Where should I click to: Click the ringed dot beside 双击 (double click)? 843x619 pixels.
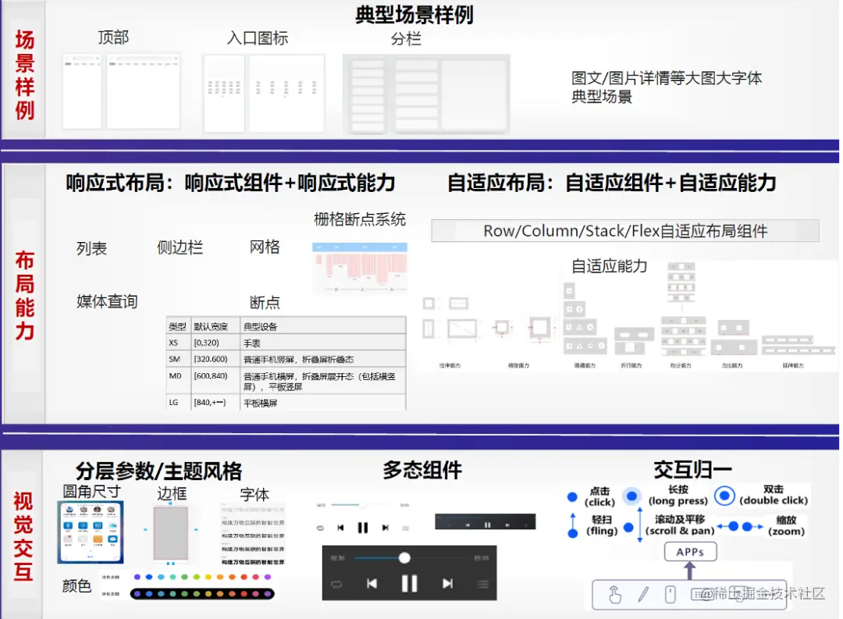click(x=724, y=496)
